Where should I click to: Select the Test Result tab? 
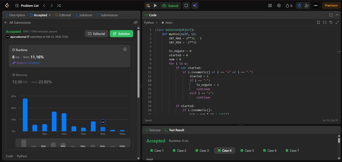[174, 130]
